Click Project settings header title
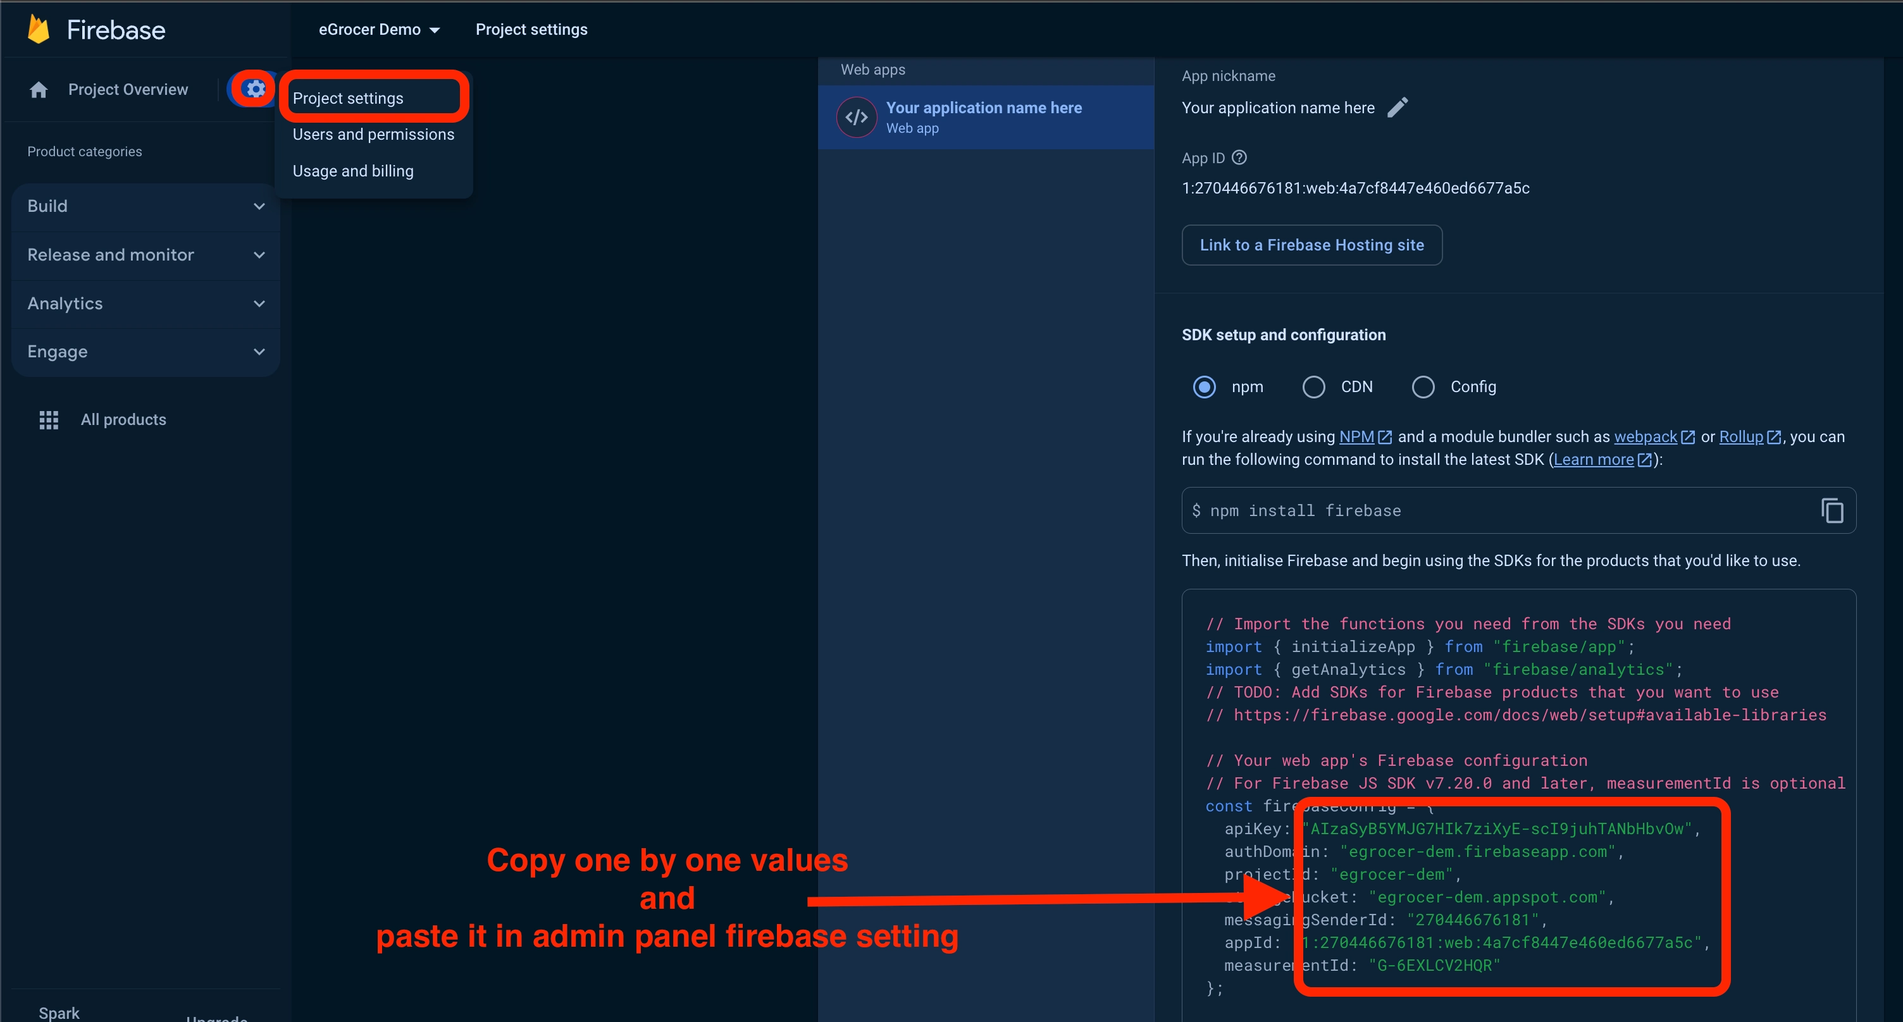The image size is (1903, 1022). (531, 30)
